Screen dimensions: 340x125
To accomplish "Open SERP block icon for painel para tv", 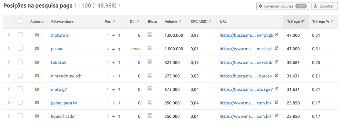I will [x=150, y=102].
